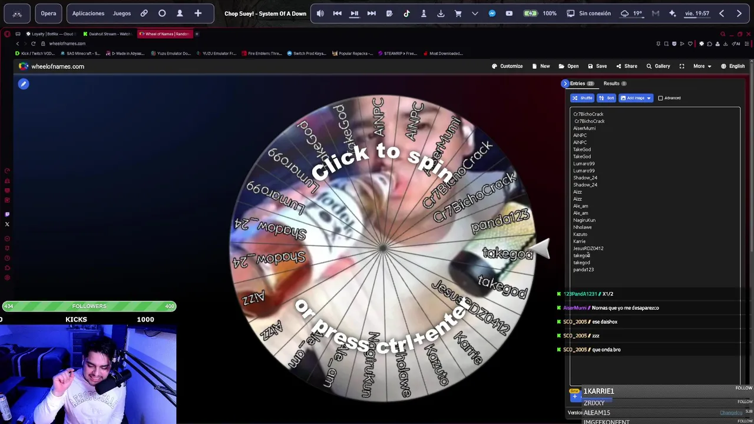754x424 pixels.
Task: Open the TikTok icon in the top bar
Action: click(406, 14)
